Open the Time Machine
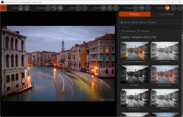The height and width of the screenshot is (117, 183). pyautogui.click(x=128, y=31)
